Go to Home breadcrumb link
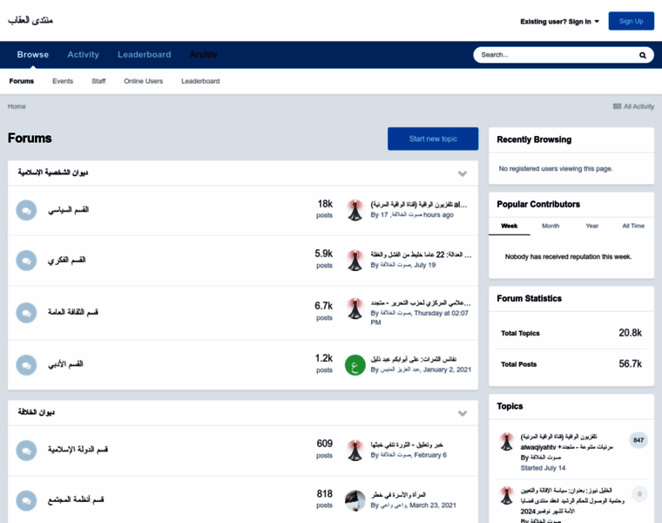662x523 pixels. pos(17,106)
